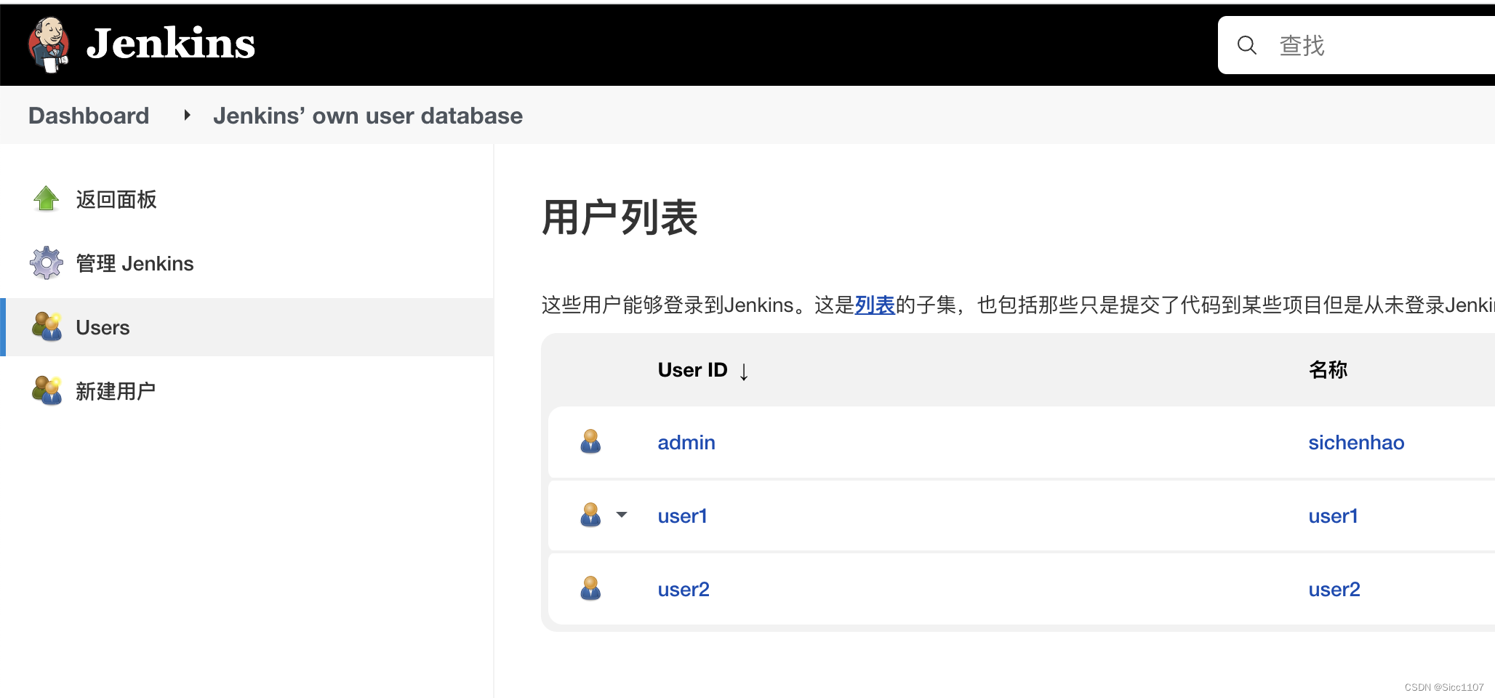Select the Users sidebar menu item
Viewport: 1495px width, 698px height.
point(247,327)
